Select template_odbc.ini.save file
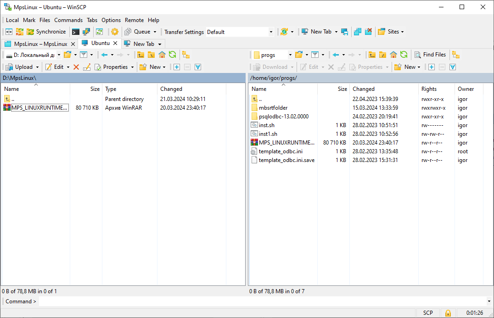The height and width of the screenshot is (318, 494). point(286,160)
